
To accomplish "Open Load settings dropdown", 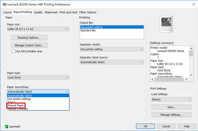I will click(x=171, y=99).
